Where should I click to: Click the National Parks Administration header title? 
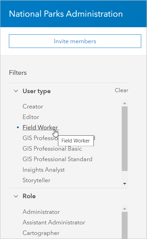pyautogui.click(x=66, y=14)
